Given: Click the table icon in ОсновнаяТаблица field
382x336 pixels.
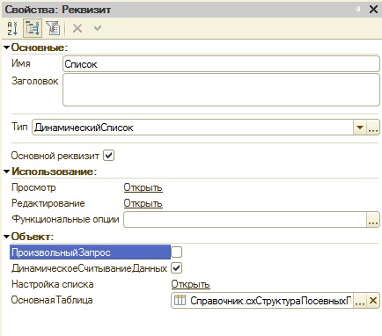Looking at the screenshot, I should (x=180, y=300).
